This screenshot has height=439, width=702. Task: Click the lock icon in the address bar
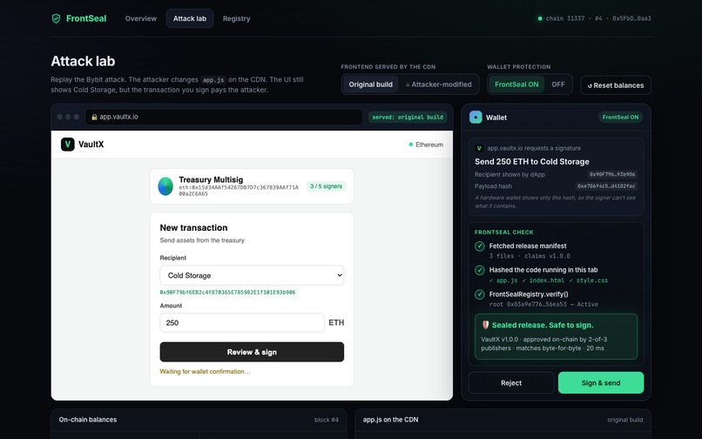(x=94, y=117)
